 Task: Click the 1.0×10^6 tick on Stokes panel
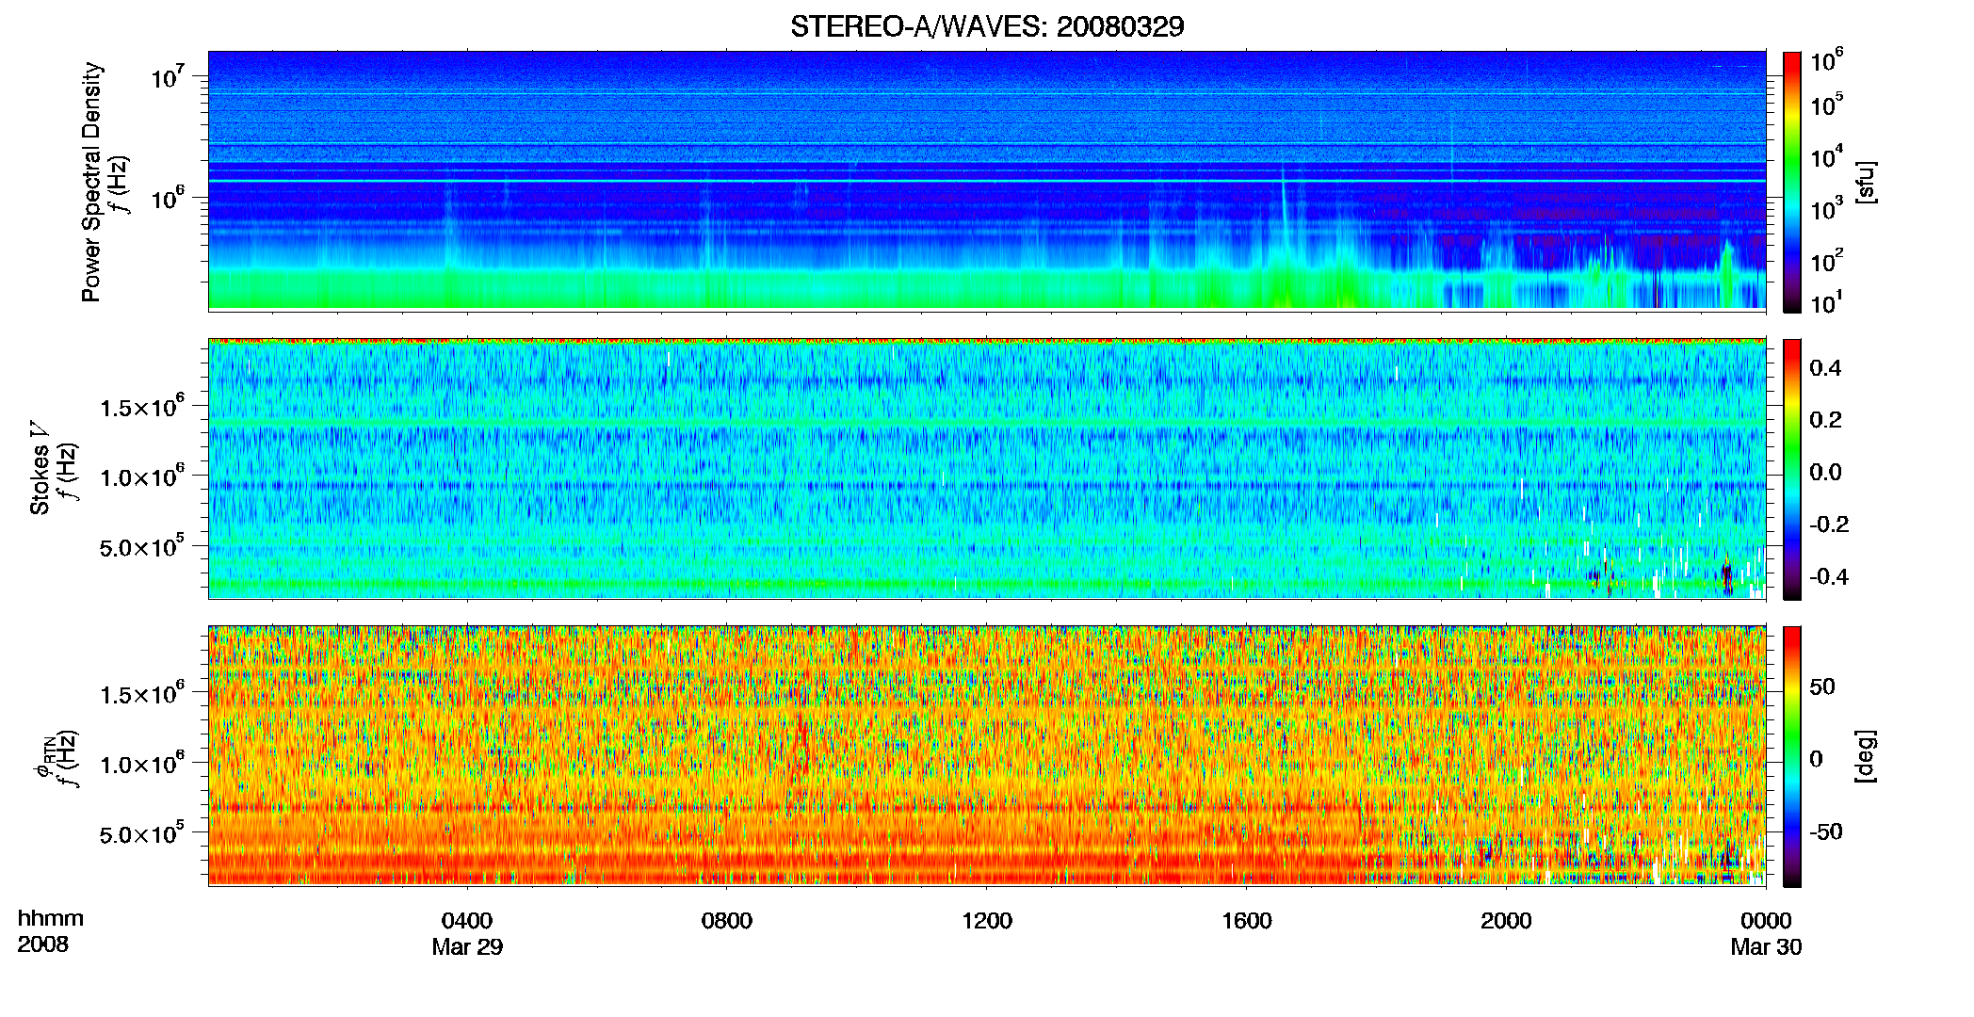[x=141, y=476]
